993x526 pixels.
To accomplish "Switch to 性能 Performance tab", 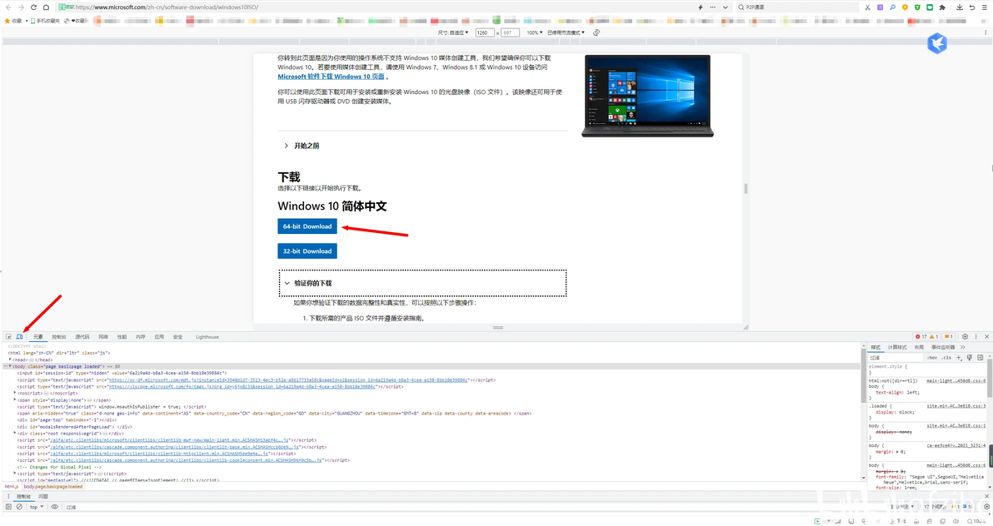I will click(x=122, y=337).
